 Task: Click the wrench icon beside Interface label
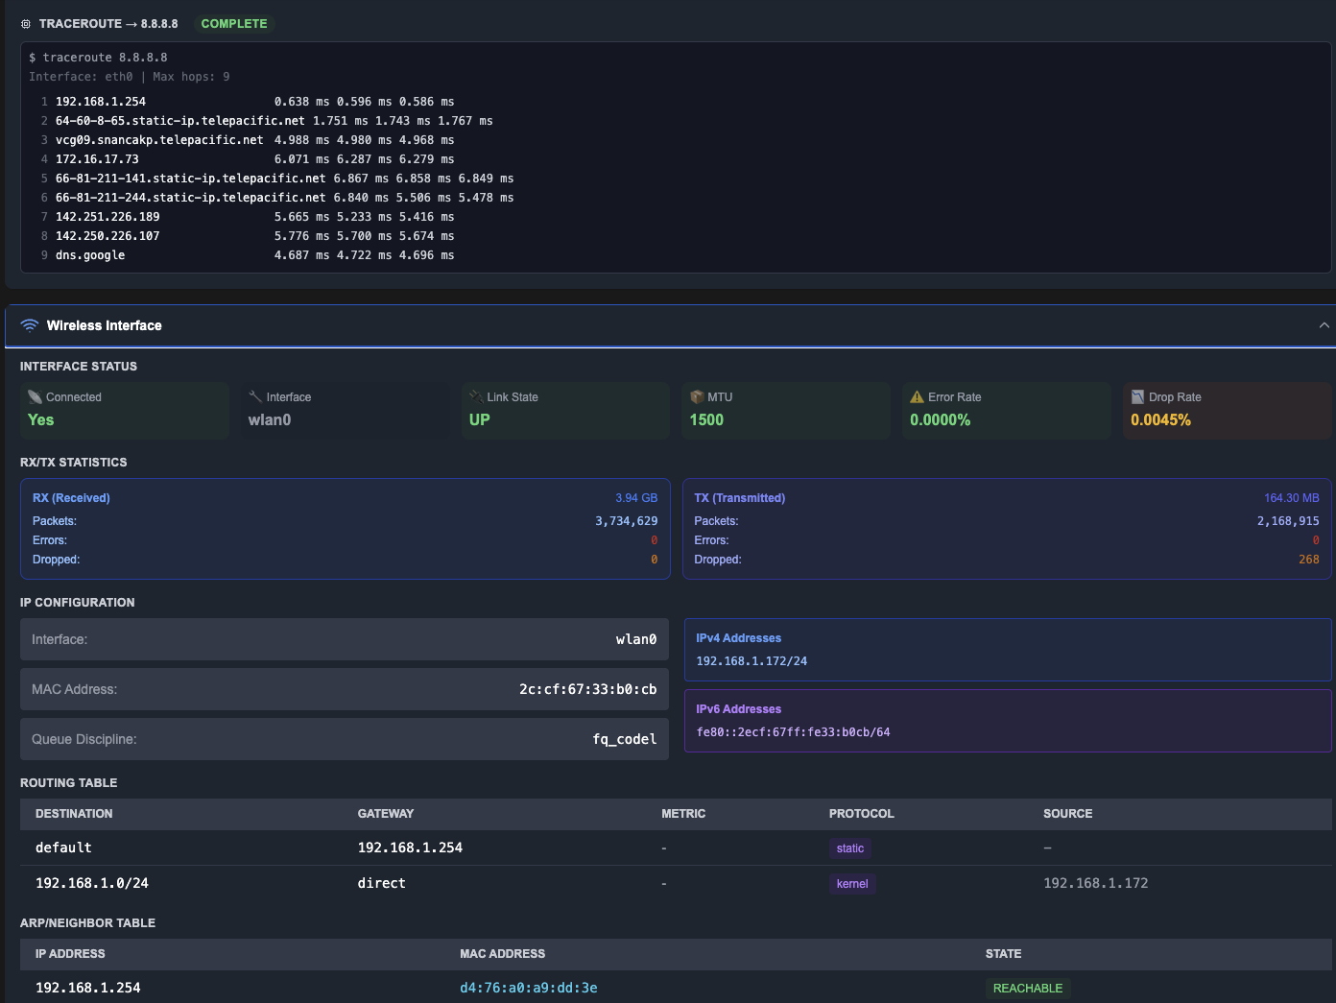(255, 397)
